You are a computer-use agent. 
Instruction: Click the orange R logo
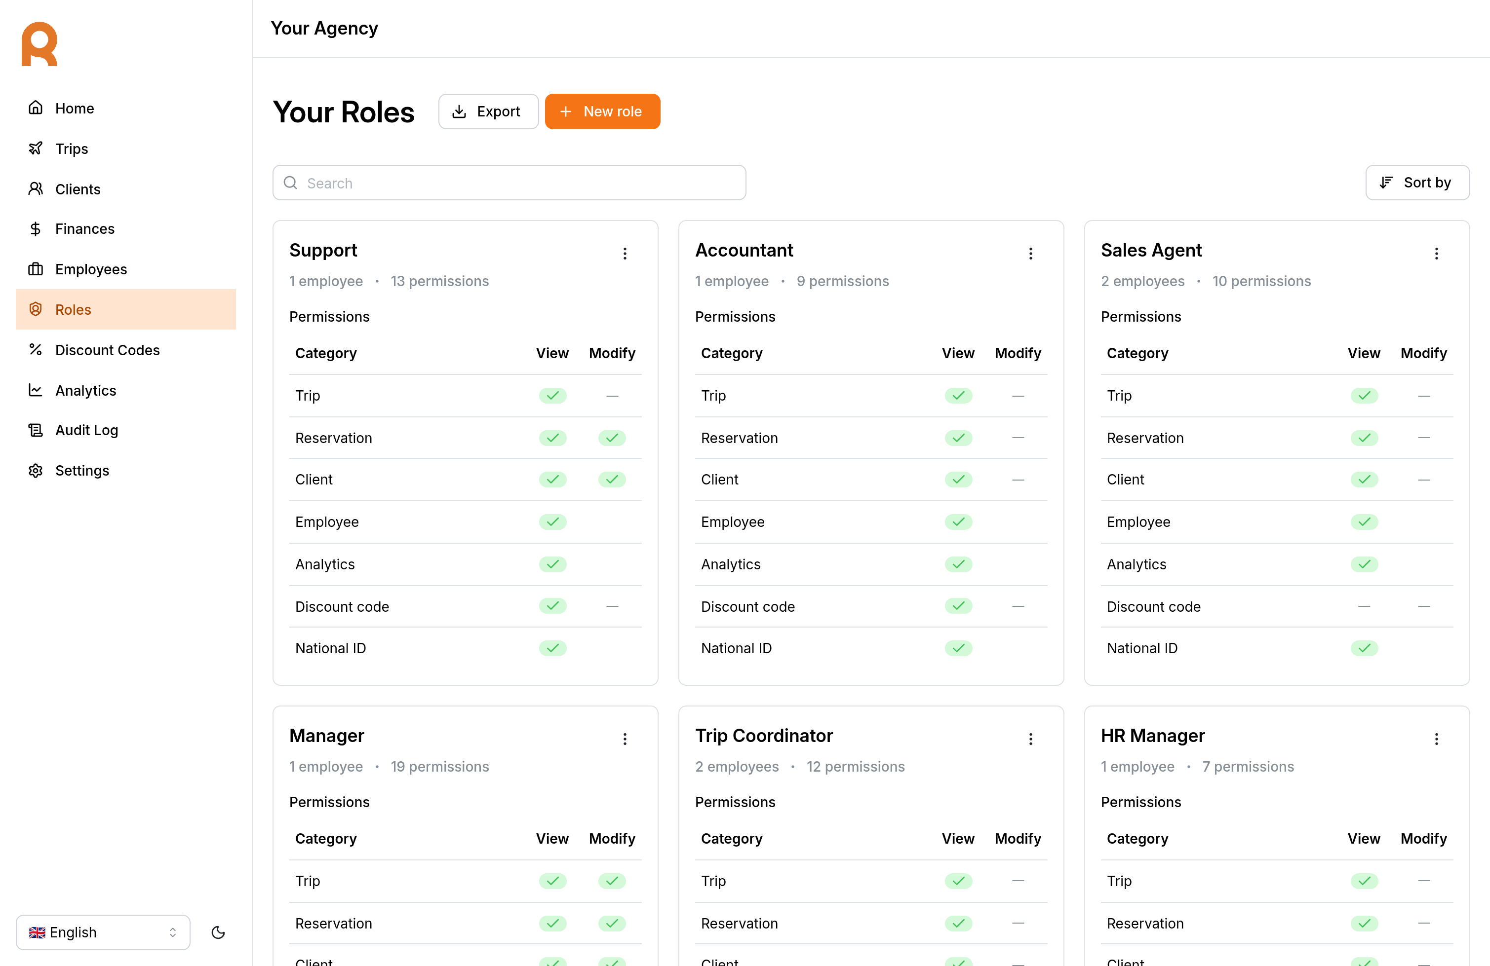point(39,44)
